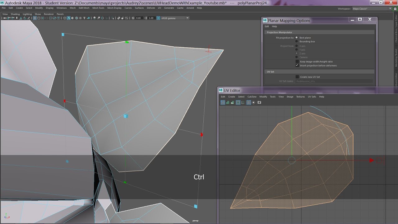
Task: Open the Edit Mesh menu
Action: pos(84,8)
